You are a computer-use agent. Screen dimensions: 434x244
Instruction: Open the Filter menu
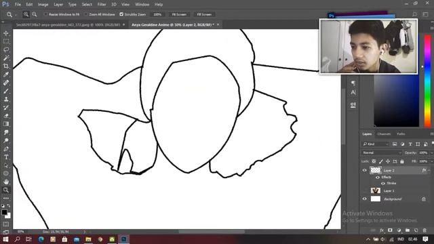pyautogui.click(x=102, y=5)
